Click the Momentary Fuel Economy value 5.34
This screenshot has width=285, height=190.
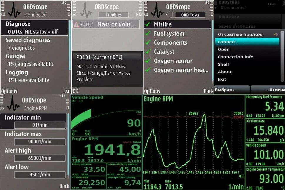tap(274, 106)
